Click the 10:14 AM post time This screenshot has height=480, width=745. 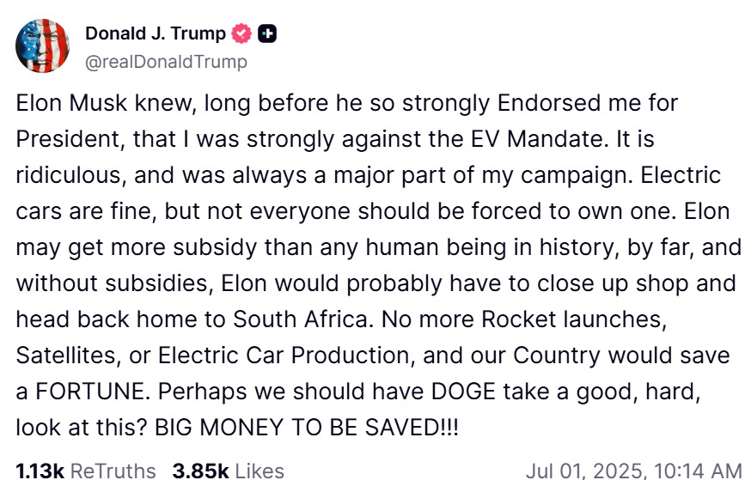(693, 471)
